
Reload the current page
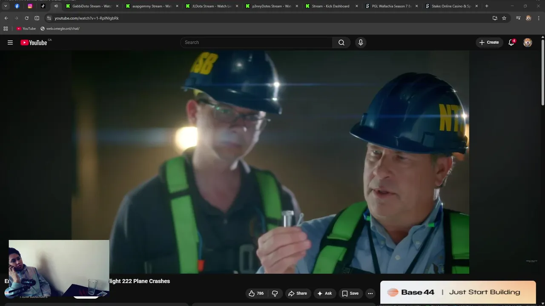pos(26,18)
